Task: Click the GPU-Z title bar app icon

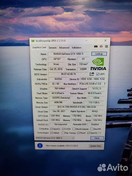Action: pos(33,41)
